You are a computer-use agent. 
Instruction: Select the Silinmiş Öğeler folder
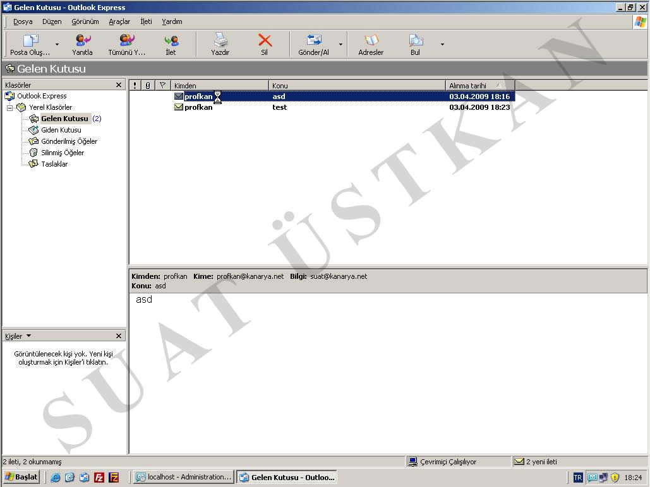tap(63, 153)
